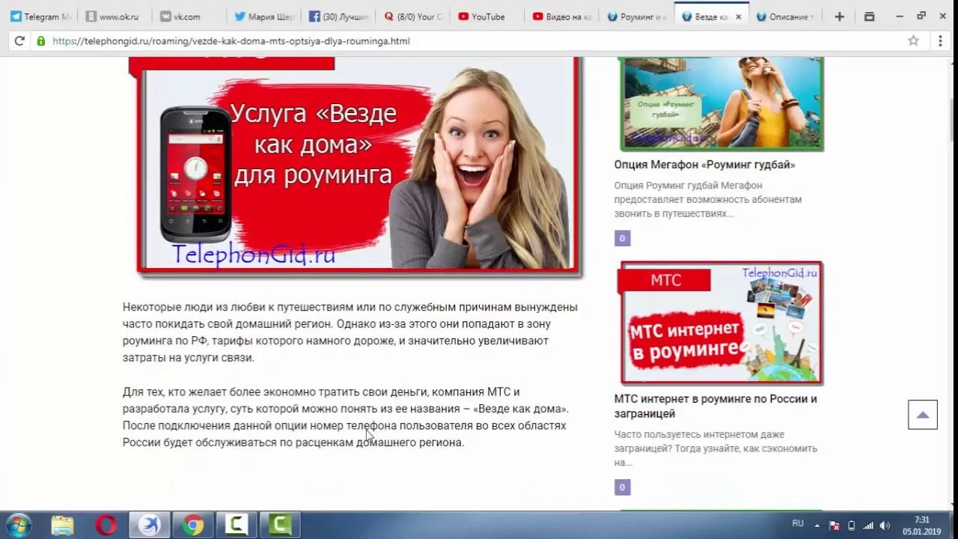Open the browser three-dot menu
Viewport: 958px width, 539px height.
point(940,40)
